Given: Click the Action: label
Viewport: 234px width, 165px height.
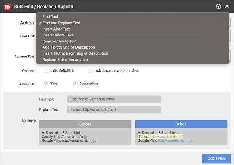Looking at the screenshot, I should pyautogui.click(x=27, y=23).
